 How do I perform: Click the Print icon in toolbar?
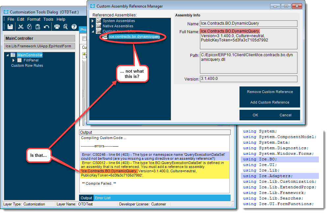57,27
